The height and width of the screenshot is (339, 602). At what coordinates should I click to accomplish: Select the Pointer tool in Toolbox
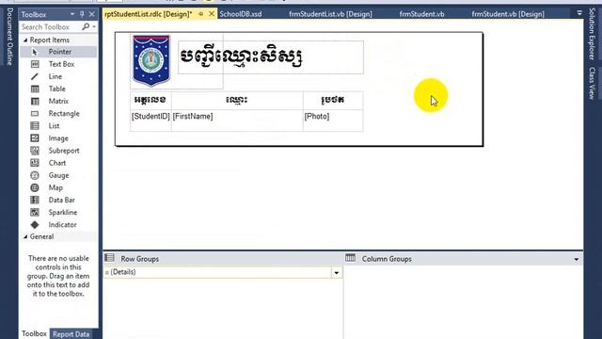[x=58, y=52]
